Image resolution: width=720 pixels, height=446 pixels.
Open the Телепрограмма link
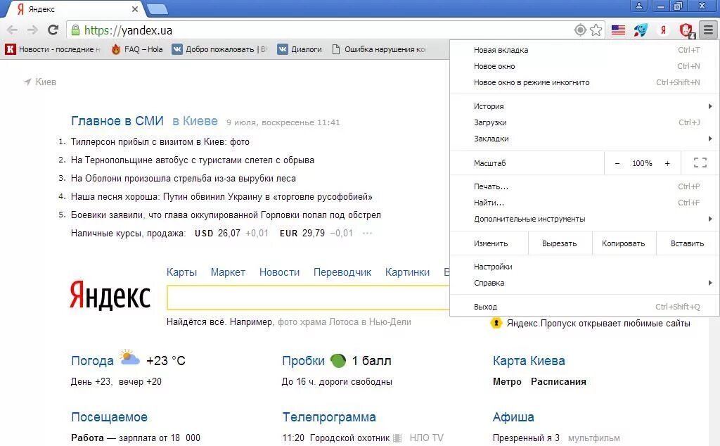coord(329,417)
